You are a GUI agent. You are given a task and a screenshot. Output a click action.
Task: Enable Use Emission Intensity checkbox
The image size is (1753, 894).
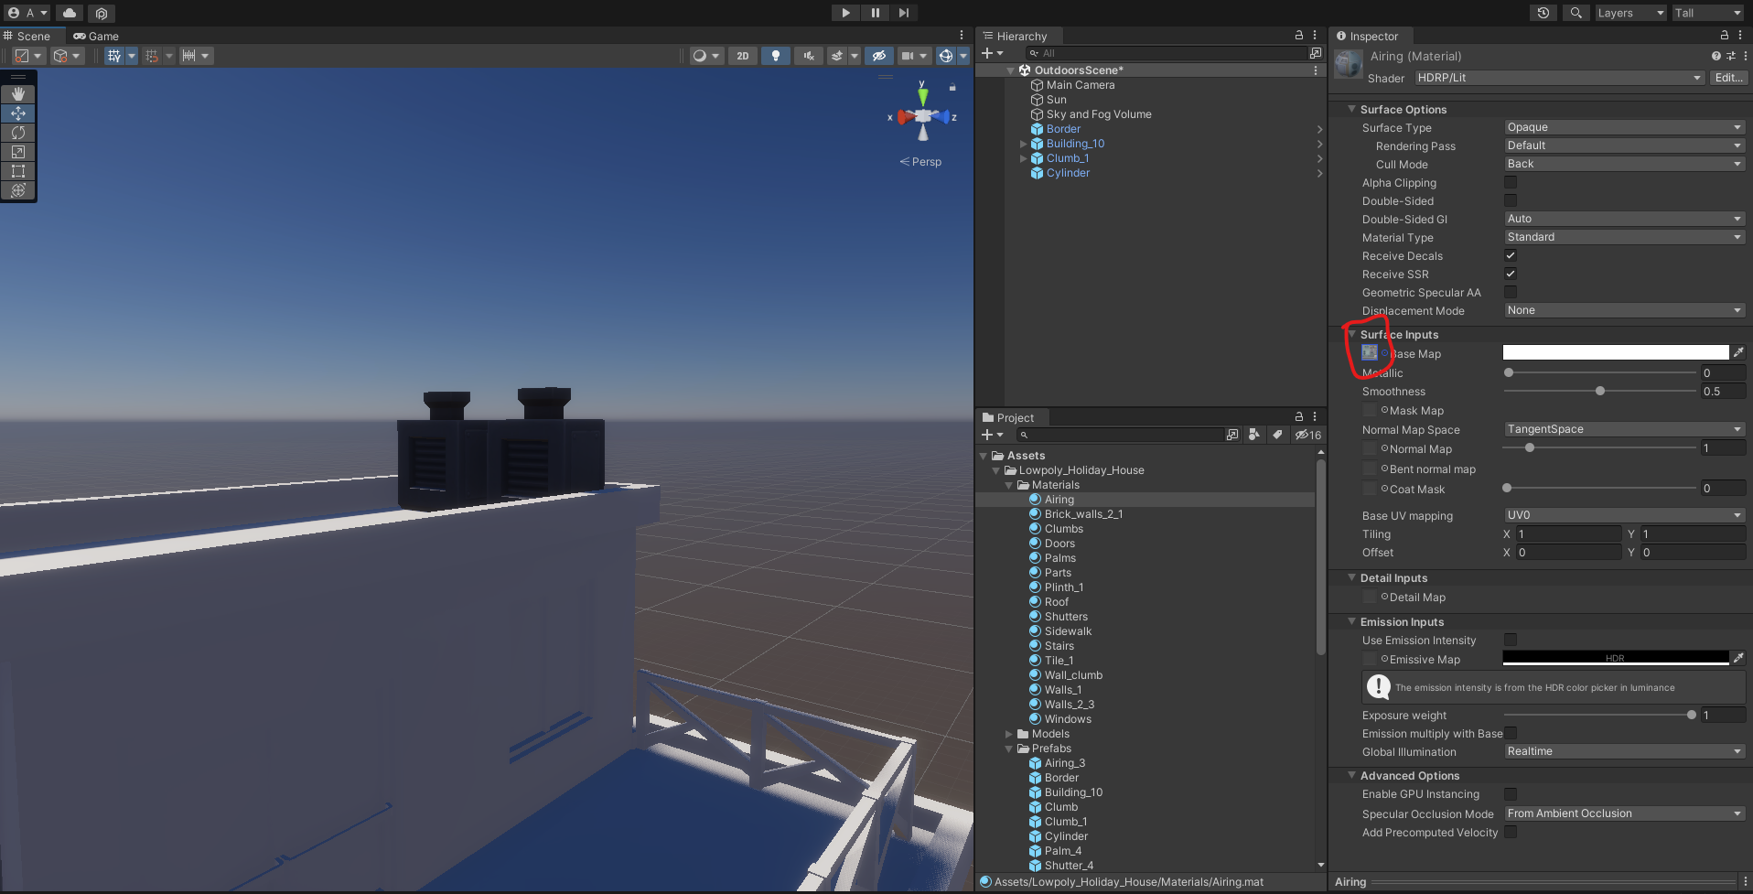tap(1511, 640)
